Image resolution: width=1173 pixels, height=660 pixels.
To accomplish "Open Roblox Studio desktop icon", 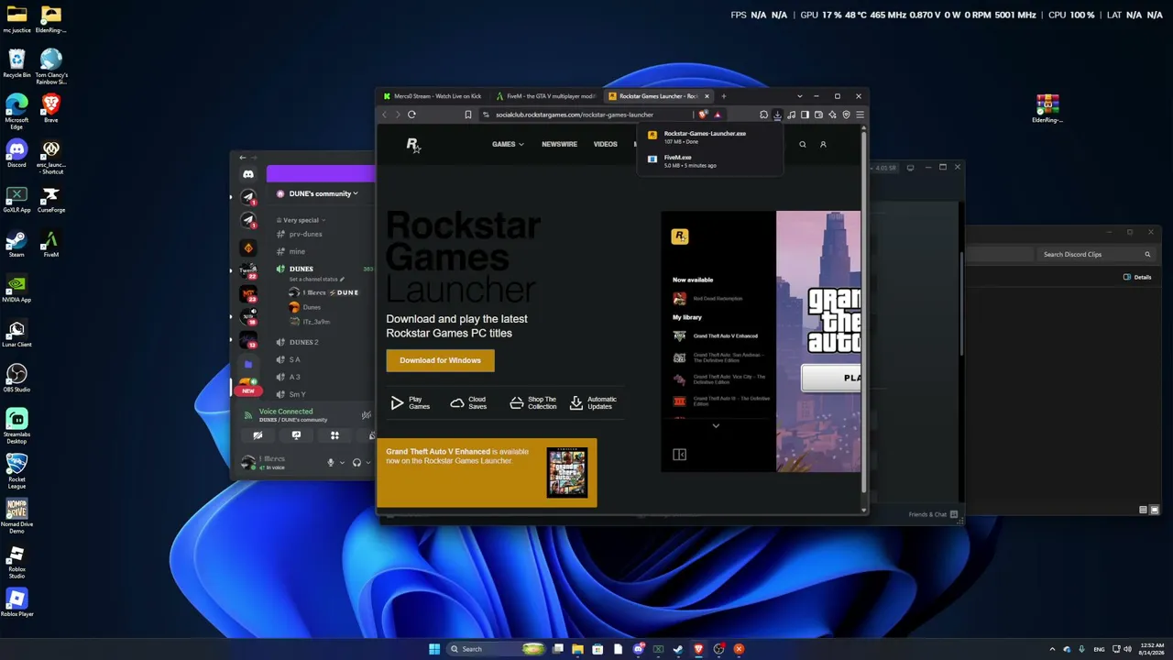I will 16,561.
